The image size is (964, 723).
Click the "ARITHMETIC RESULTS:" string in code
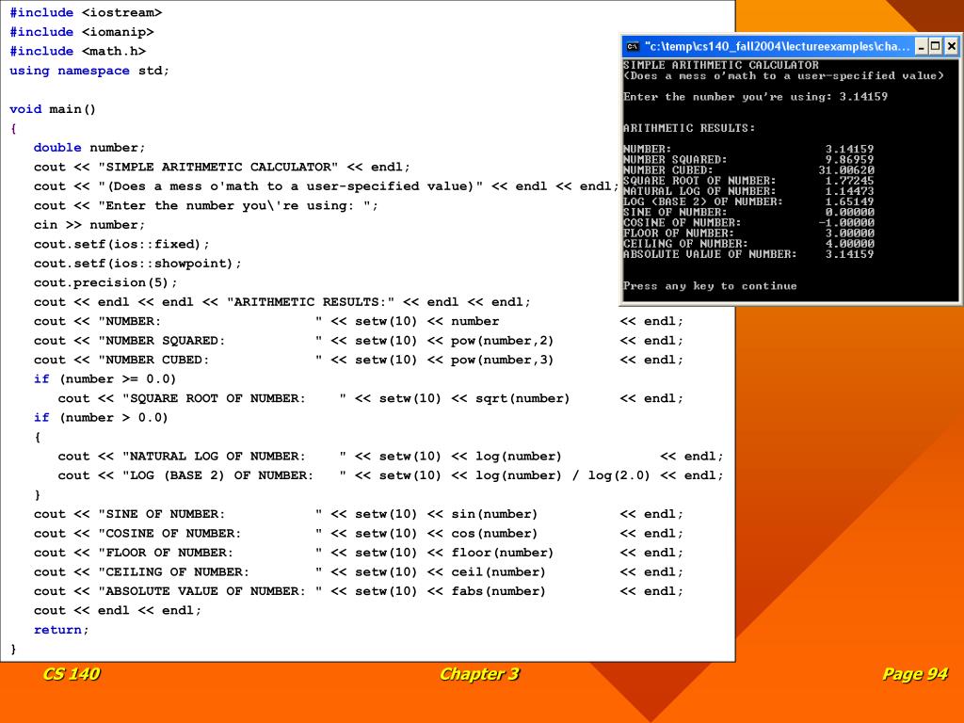311,302
